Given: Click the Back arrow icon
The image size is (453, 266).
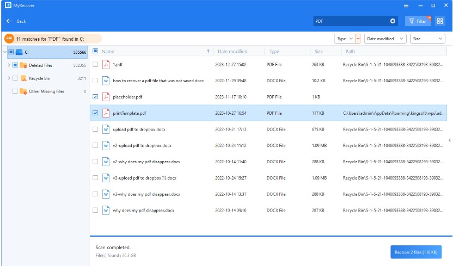Looking at the screenshot, I should 9,21.
